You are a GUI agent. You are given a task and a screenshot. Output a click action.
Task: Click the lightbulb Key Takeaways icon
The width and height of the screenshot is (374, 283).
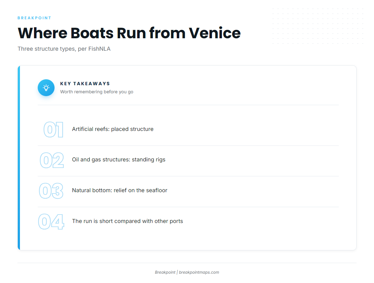tap(46, 88)
